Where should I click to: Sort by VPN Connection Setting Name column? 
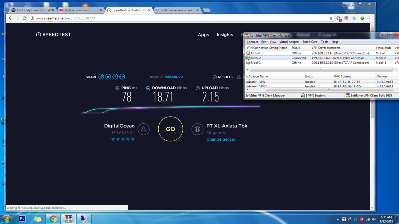[268, 48]
